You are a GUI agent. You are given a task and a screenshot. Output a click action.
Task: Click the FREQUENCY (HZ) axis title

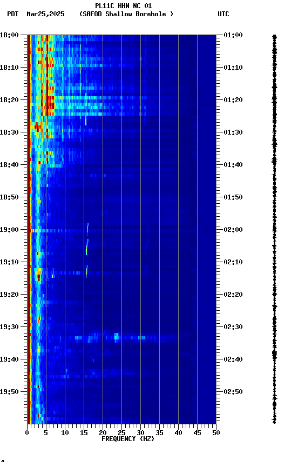[128, 439]
